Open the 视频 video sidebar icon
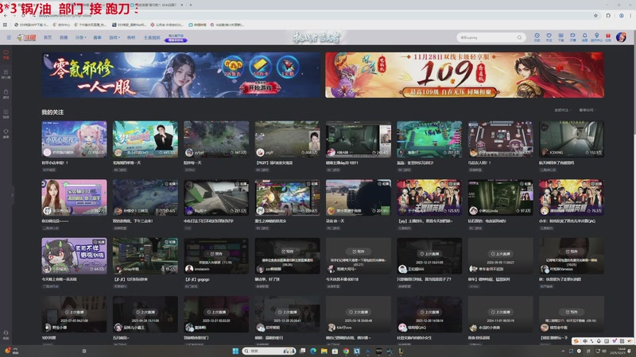This screenshot has height=357, width=636. [6, 113]
